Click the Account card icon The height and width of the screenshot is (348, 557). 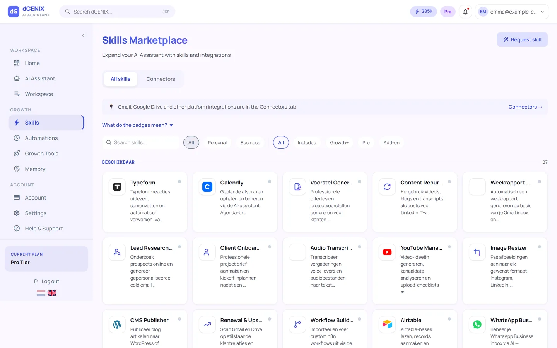(x=17, y=198)
